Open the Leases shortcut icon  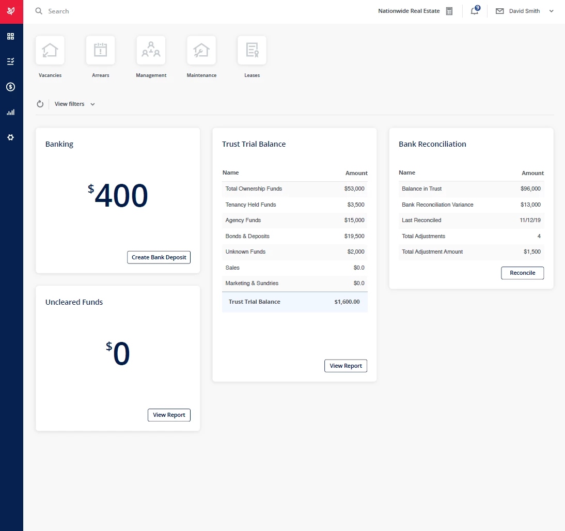click(x=252, y=50)
